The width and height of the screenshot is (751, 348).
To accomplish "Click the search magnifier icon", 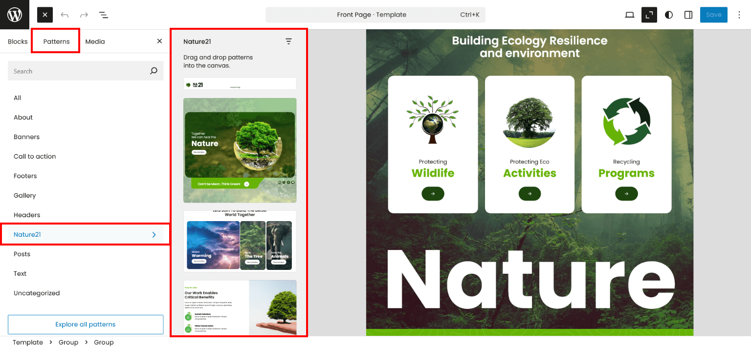I will tap(154, 71).
